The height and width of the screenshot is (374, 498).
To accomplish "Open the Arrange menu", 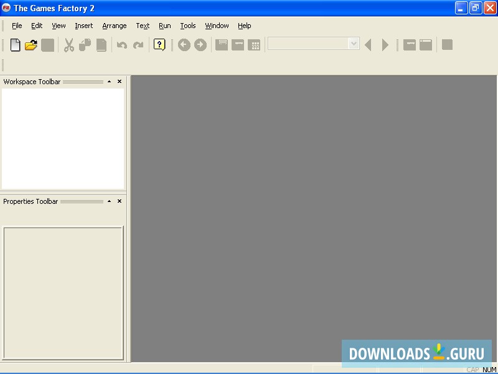I will coord(115,26).
